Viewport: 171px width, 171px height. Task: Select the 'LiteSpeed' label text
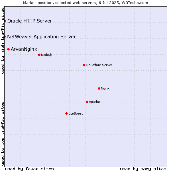pyautogui.click(x=76, y=113)
